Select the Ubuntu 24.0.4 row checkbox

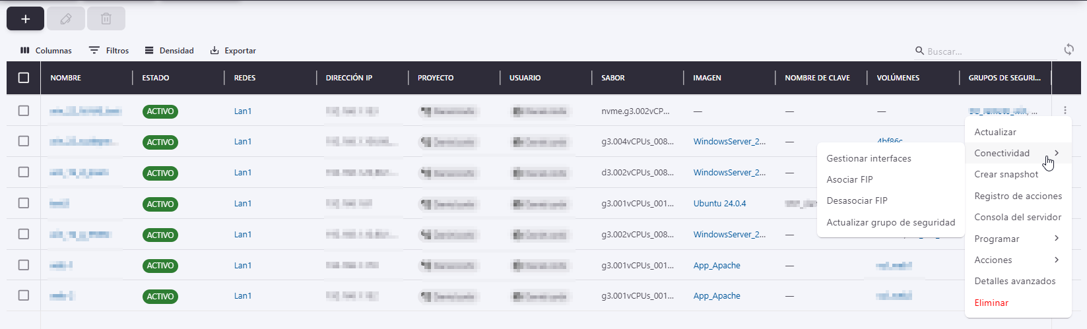pos(24,203)
